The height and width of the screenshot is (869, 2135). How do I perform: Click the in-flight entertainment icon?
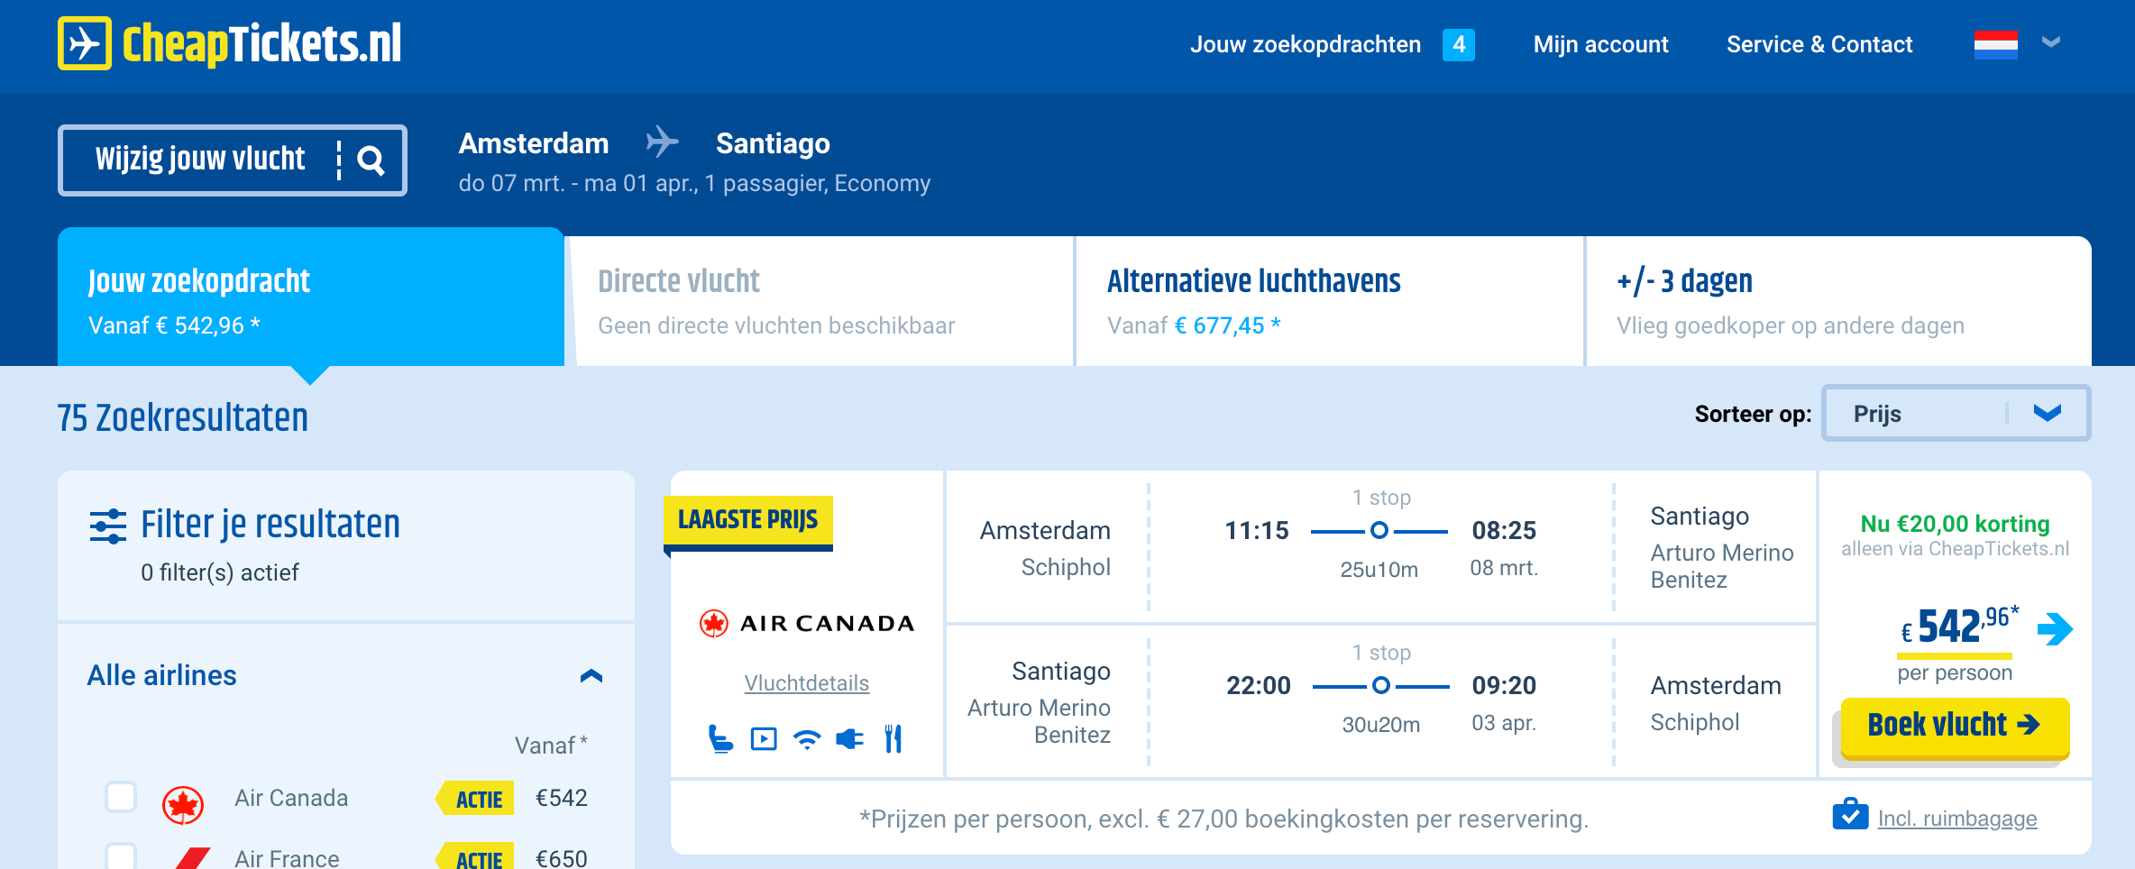(764, 737)
